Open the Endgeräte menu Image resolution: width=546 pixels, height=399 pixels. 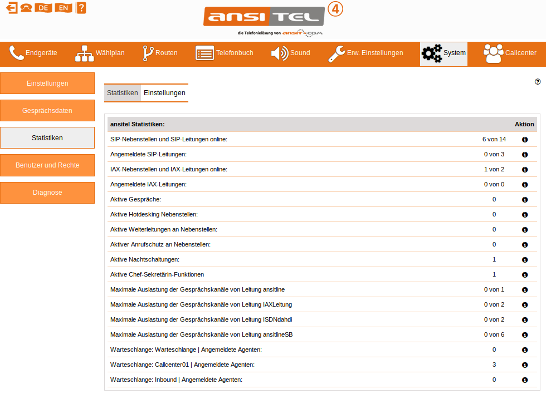pos(33,53)
